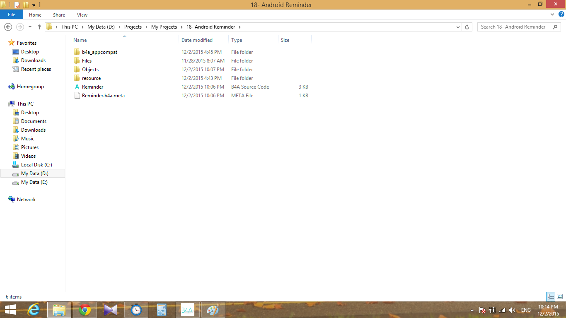Open B4A app in the taskbar
566x318 pixels.
[x=187, y=310]
